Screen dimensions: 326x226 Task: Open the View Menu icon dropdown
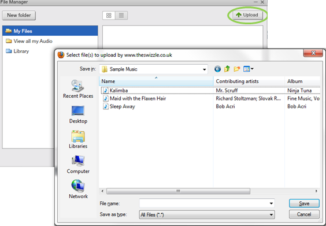pyautogui.click(x=249, y=69)
